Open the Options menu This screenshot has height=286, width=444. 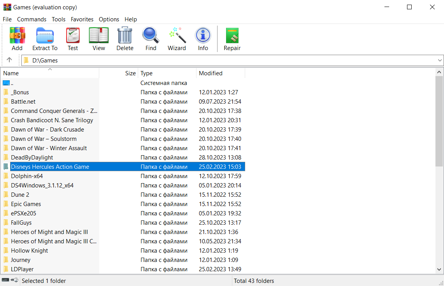[109, 19]
